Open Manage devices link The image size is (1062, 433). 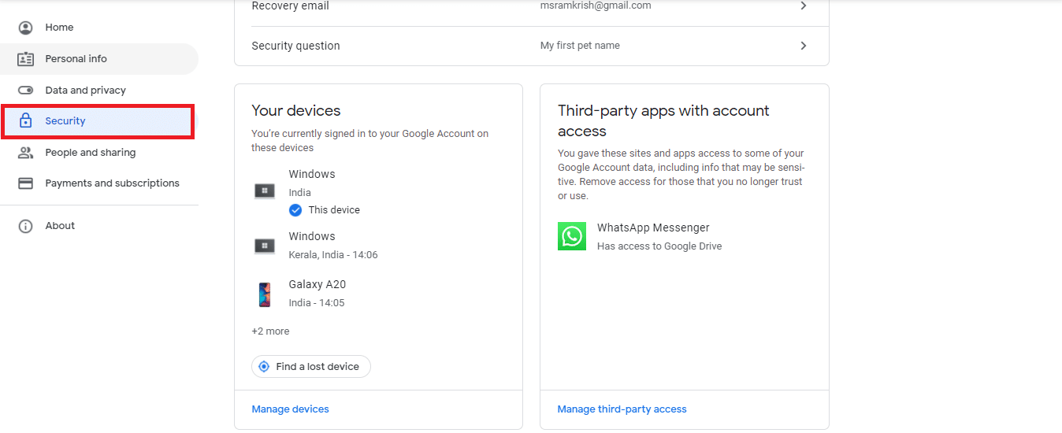tap(291, 409)
